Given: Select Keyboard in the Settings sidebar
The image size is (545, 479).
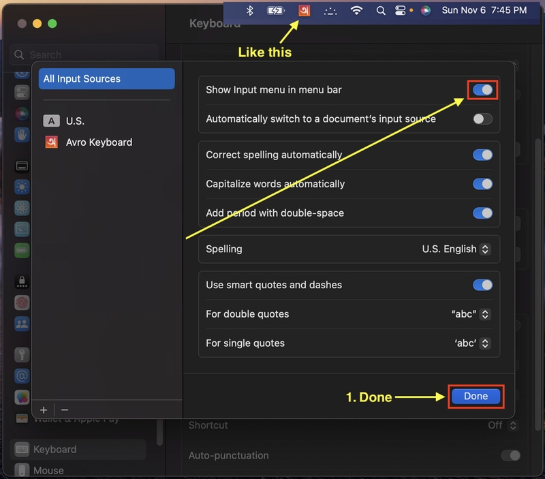Looking at the screenshot, I should (x=78, y=450).
